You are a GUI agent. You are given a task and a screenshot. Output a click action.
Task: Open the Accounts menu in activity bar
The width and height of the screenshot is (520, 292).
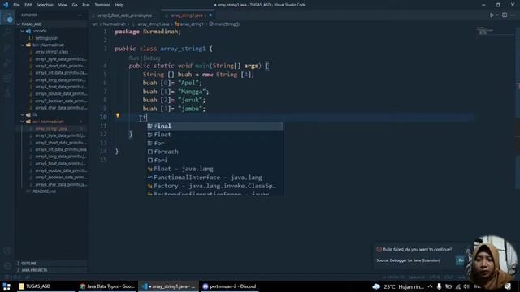(x=7, y=251)
